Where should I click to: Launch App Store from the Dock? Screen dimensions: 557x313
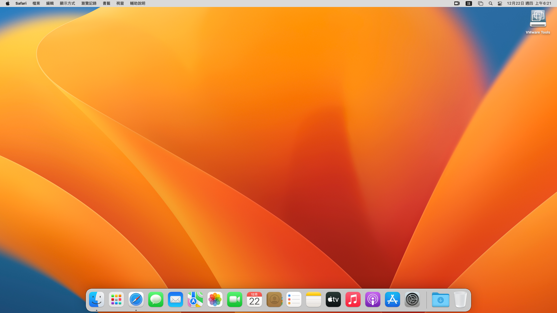click(x=393, y=299)
